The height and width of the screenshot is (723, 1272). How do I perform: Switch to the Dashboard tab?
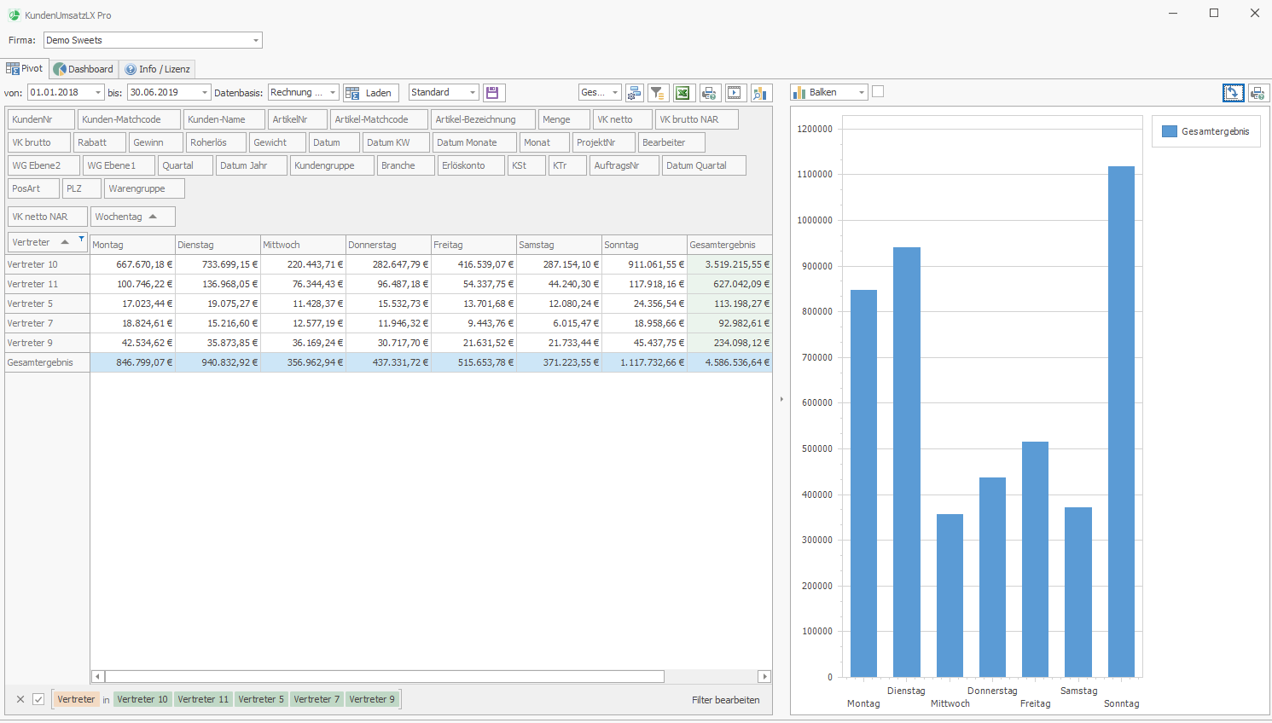[84, 69]
